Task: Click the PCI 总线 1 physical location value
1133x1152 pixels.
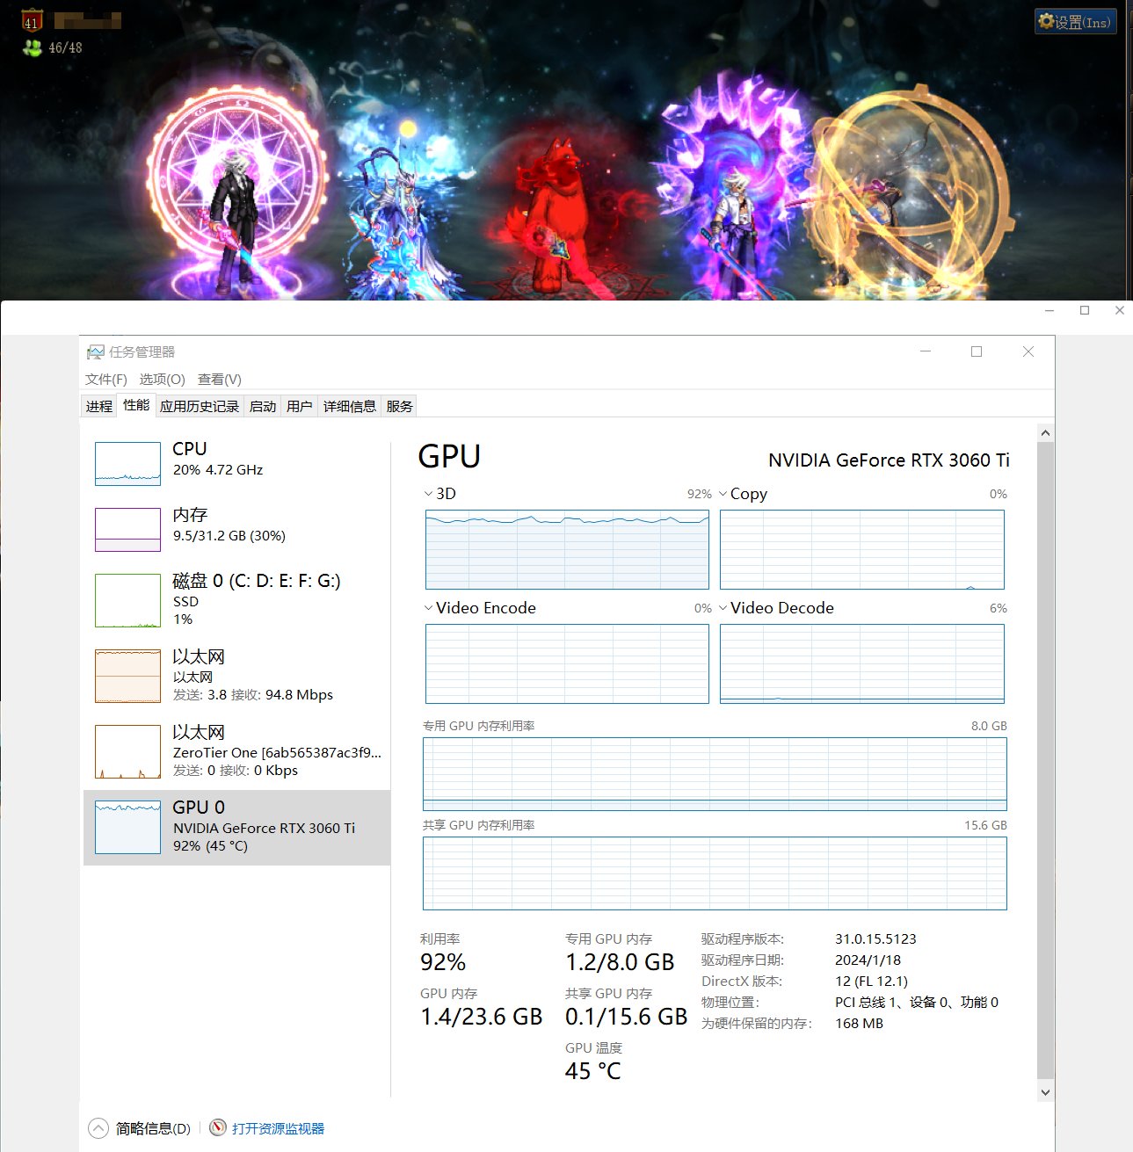Action: (x=917, y=1003)
